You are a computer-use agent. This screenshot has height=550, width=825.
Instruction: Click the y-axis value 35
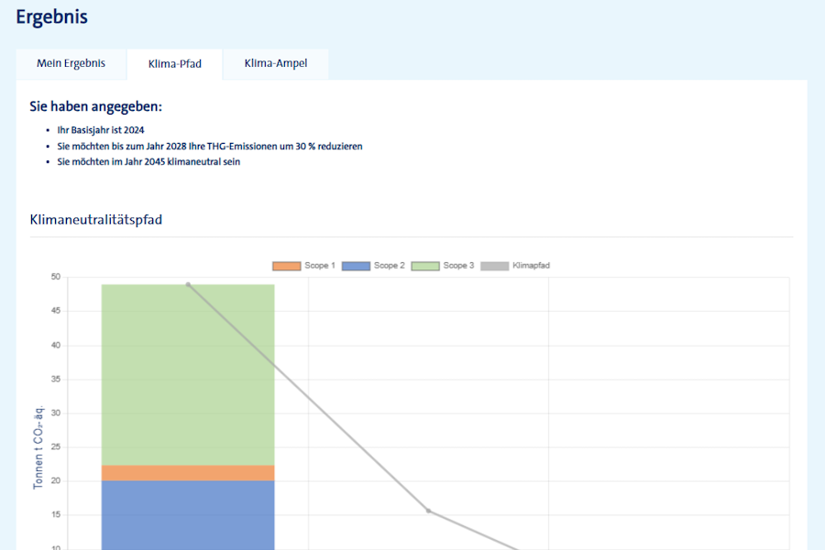(x=56, y=379)
